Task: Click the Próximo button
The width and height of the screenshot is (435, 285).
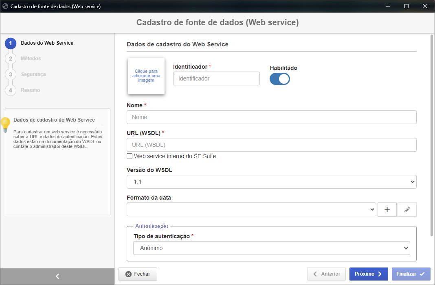Action: [x=369, y=274]
